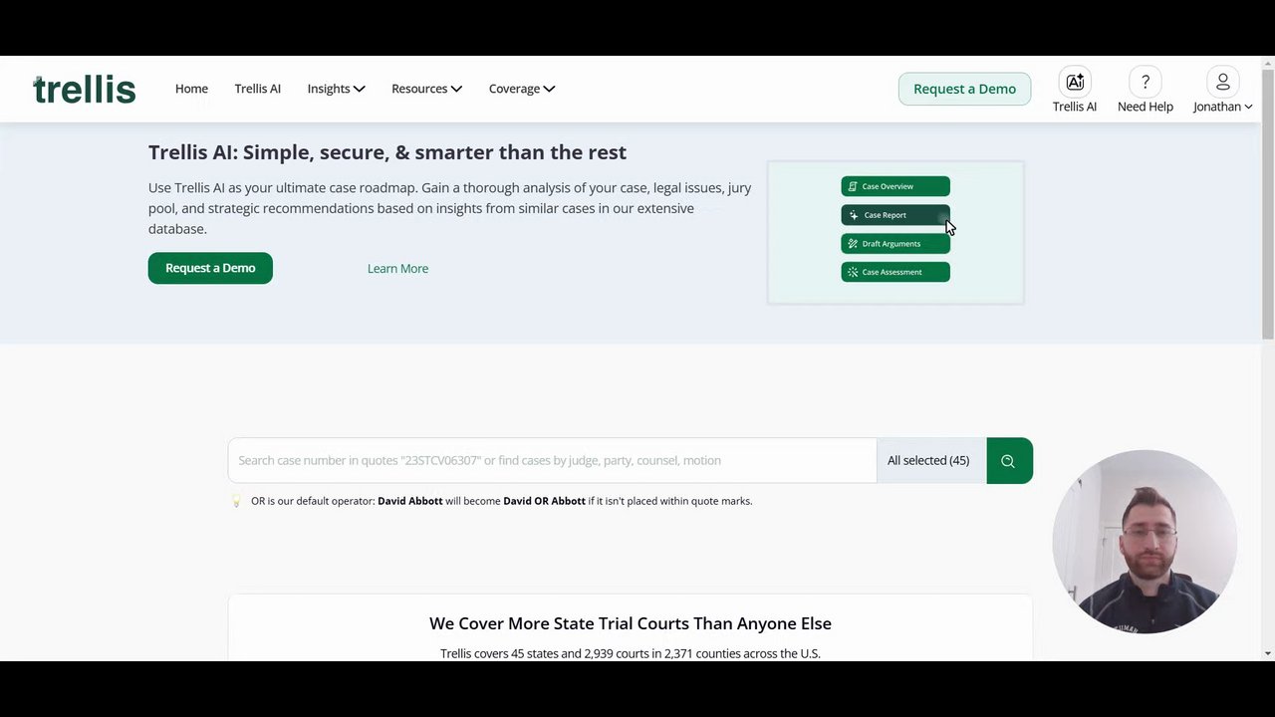The image size is (1275, 717).
Task: Click Request a Demo in the header
Action: [x=964, y=89]
